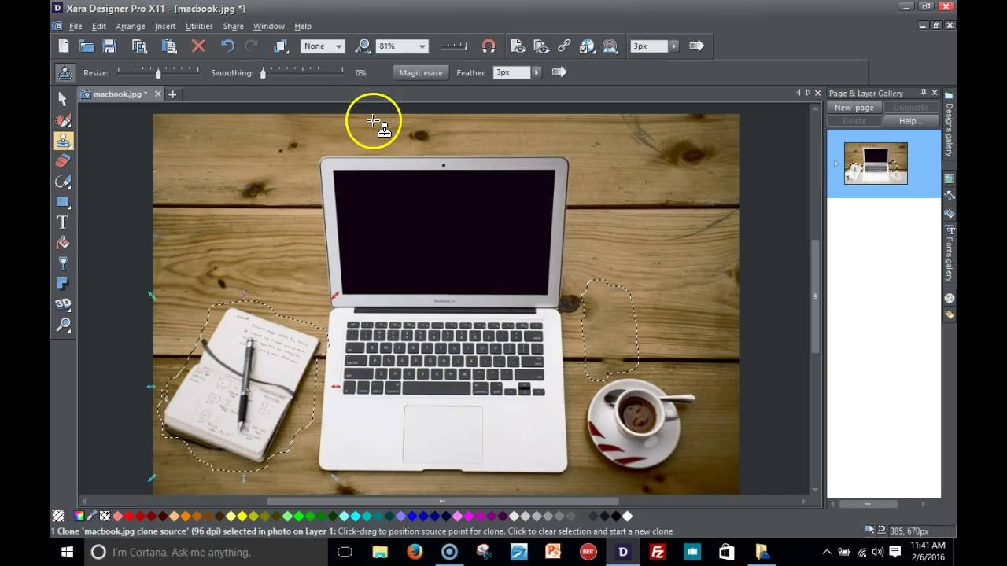Select the Fill bucket tool

click(63, 243)
